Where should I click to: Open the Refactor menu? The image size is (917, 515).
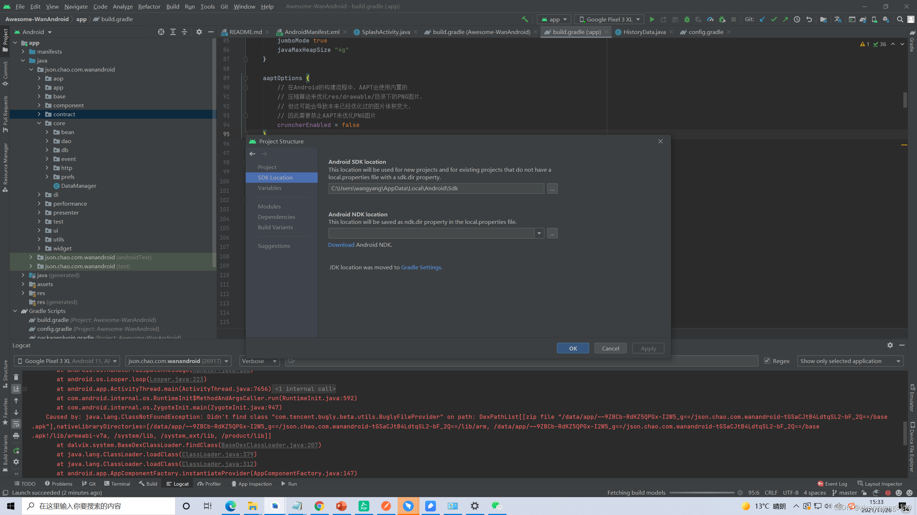[x=149, y=6]
